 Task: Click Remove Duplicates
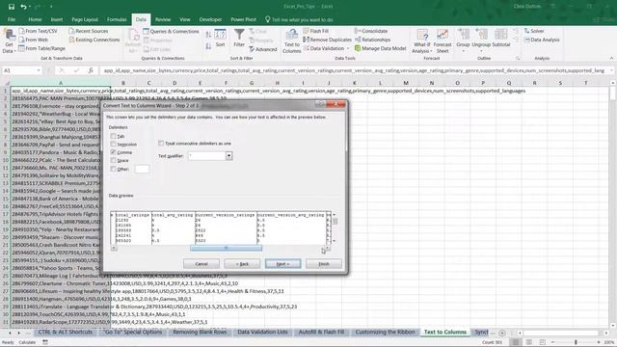[x=327, y=40]
